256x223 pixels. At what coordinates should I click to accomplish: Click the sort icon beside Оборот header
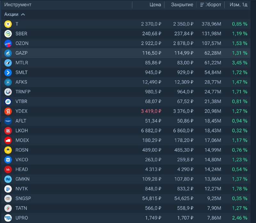(x=202, y=5)
